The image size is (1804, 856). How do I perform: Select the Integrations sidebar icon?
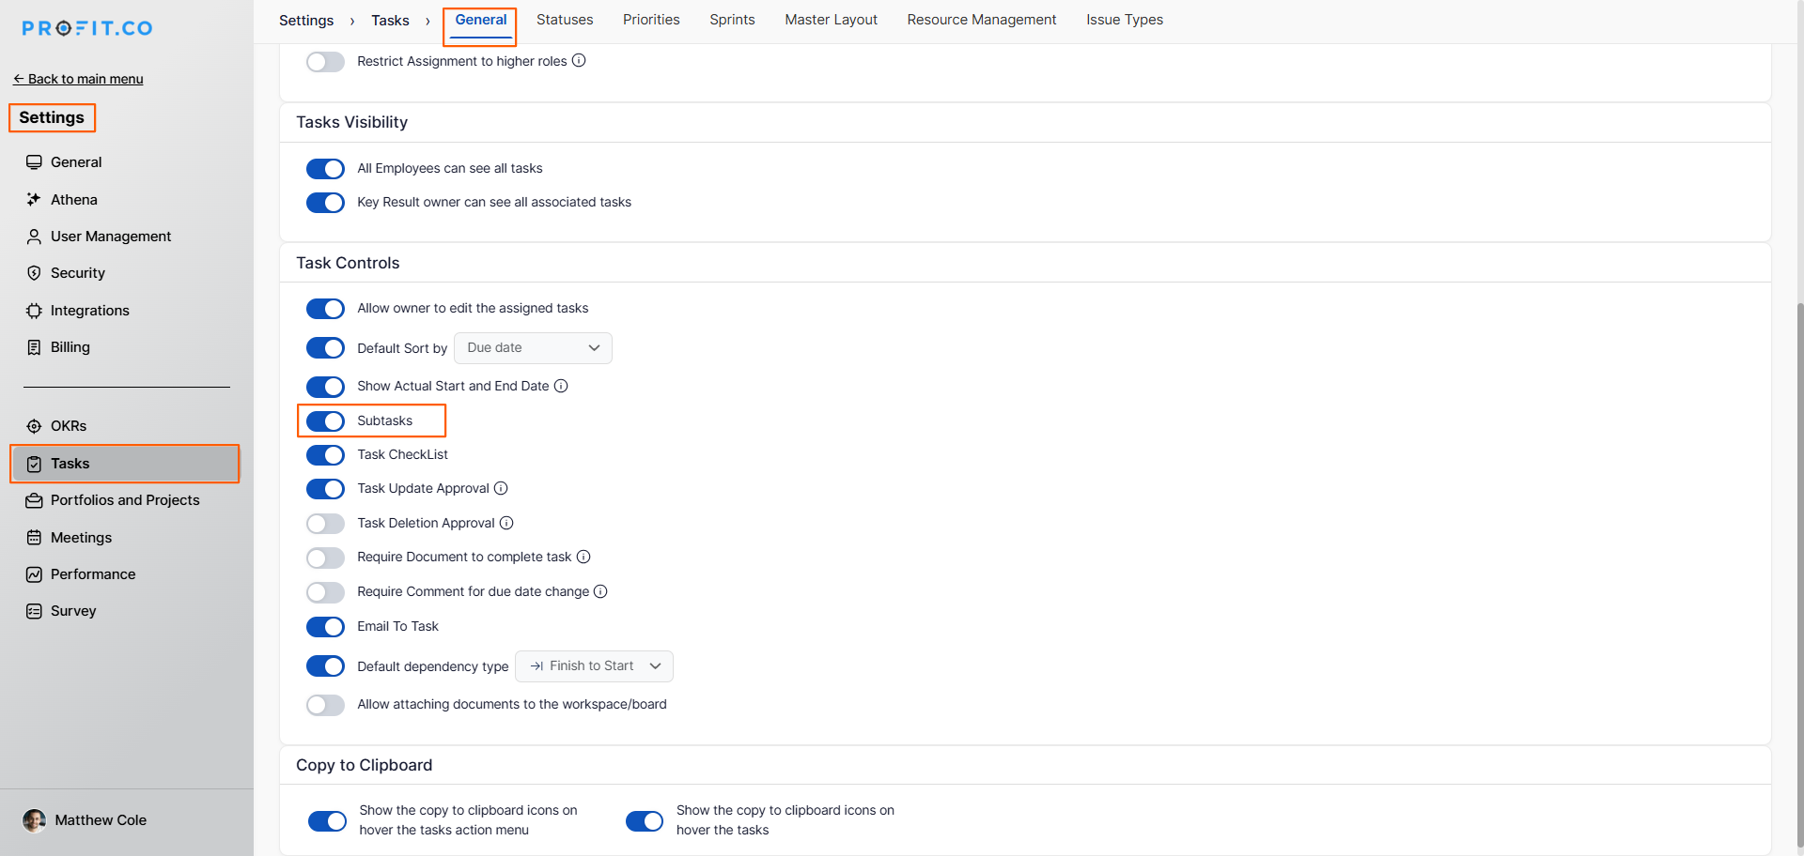tap(34, 310)
